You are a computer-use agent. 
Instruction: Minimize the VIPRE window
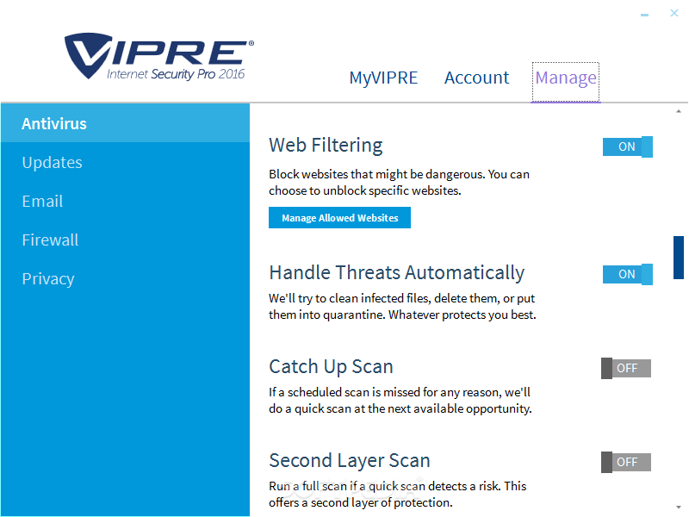pos(644,15)
